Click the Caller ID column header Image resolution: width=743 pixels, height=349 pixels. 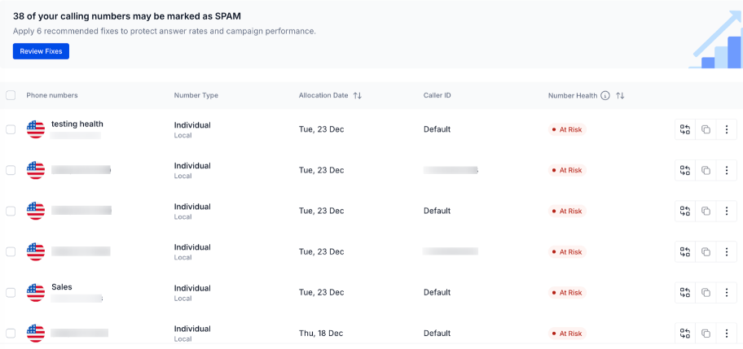pos(437,95)
